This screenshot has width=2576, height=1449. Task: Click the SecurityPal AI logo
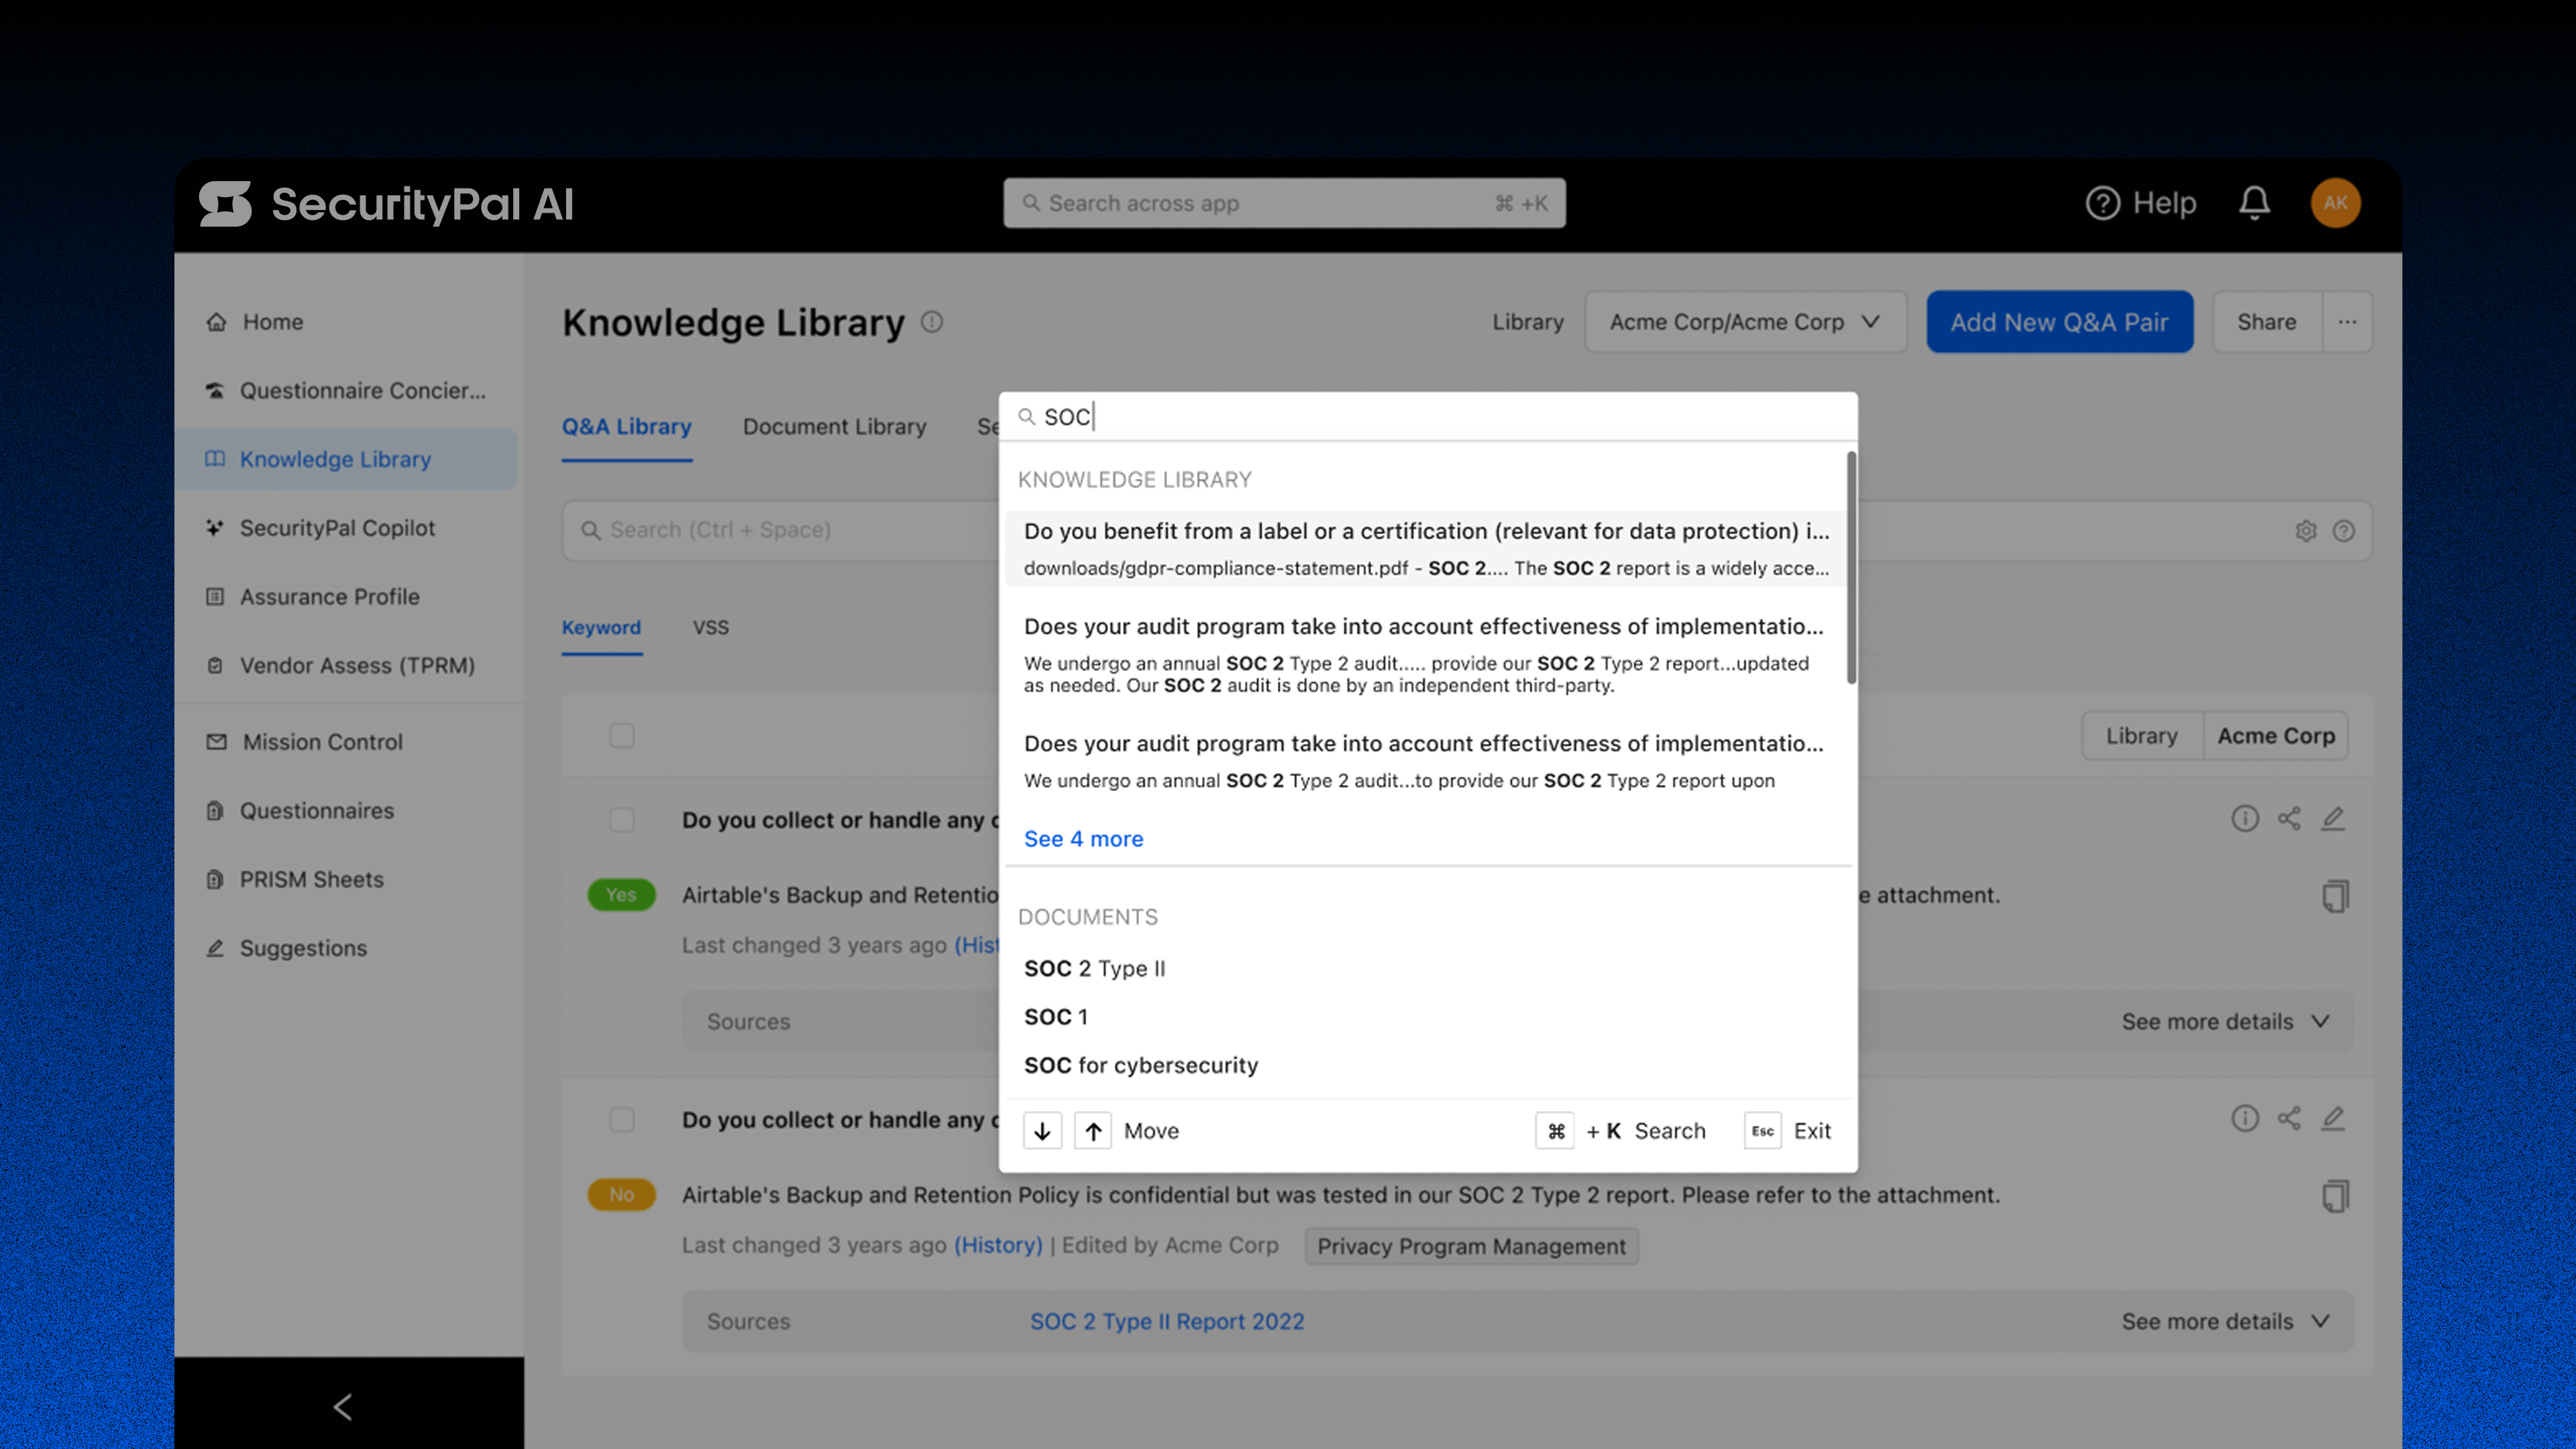pyautogui.click(x=386, y=204)
